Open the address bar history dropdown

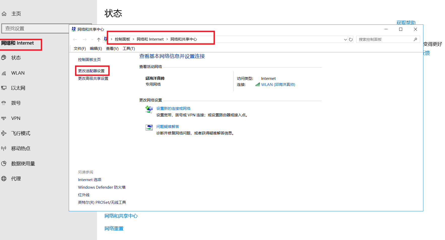pyautogui.click(x=345, y=39)
